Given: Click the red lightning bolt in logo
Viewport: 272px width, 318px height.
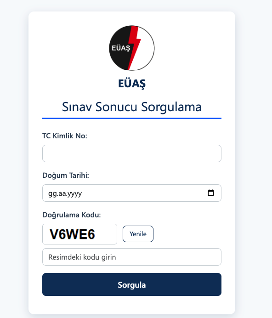Looking at the screenshot, I should pyautogui.click(x=134, y=48).
